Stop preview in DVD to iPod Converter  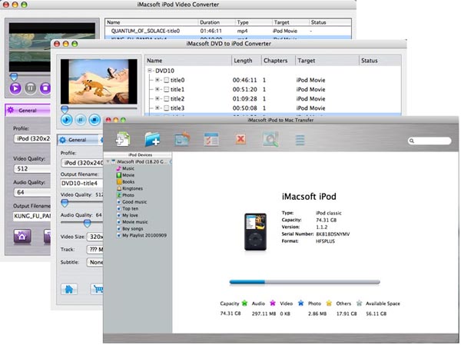(95, 120)
